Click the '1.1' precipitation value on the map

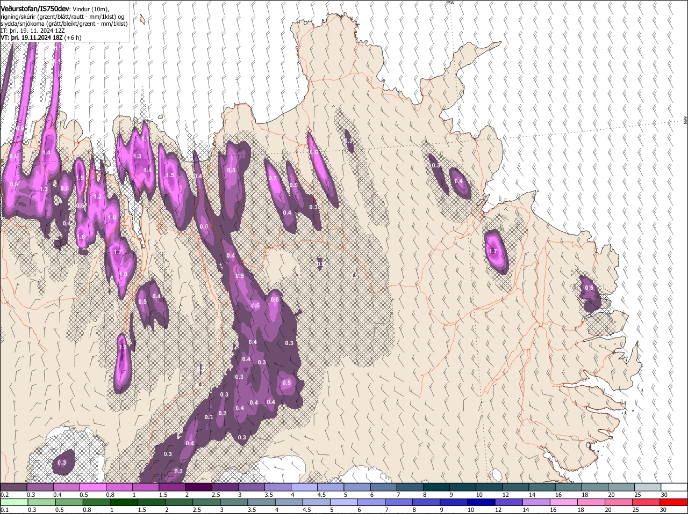tap(145, 138)
